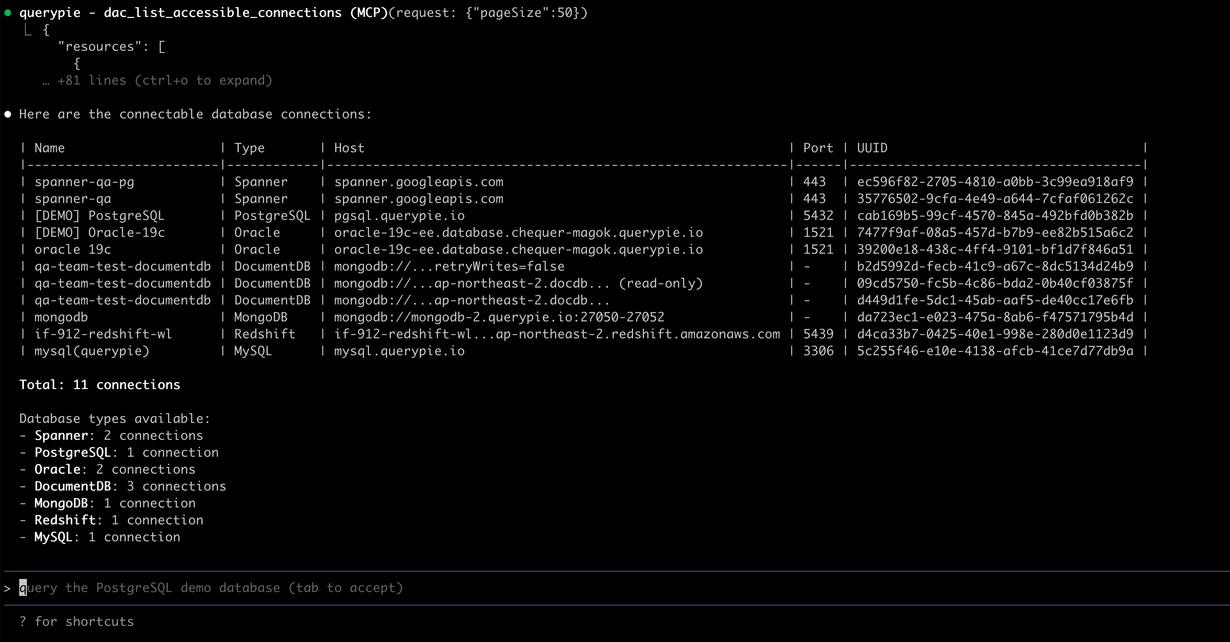Click the [DEMO] PostgreSQL UUID value
This screenshot has width=1230, height=642.
(x=995, y=216)
